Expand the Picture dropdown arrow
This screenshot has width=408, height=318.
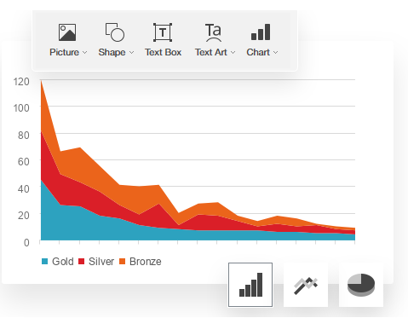coord(84,53)
